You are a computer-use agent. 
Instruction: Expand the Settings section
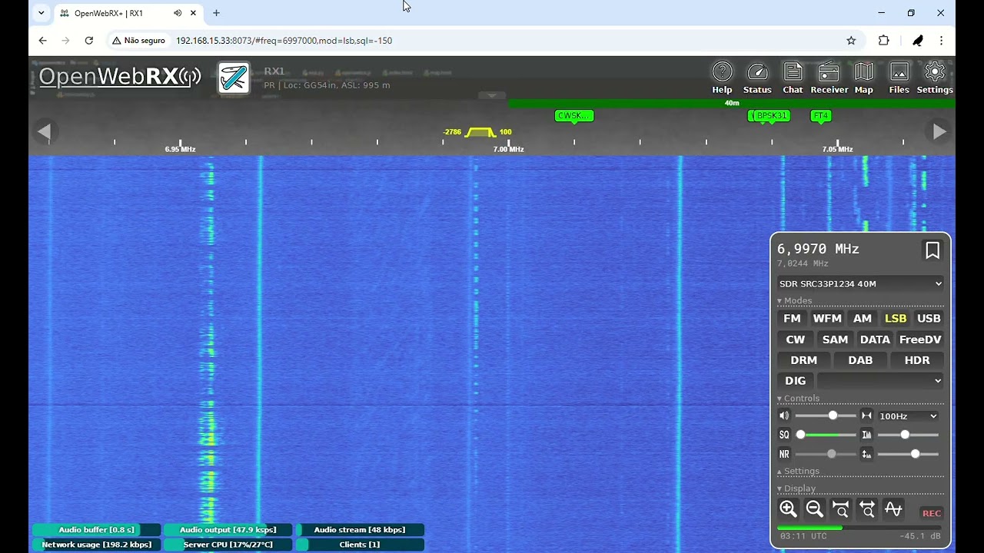pyautogui.click(x=799, y=472)
